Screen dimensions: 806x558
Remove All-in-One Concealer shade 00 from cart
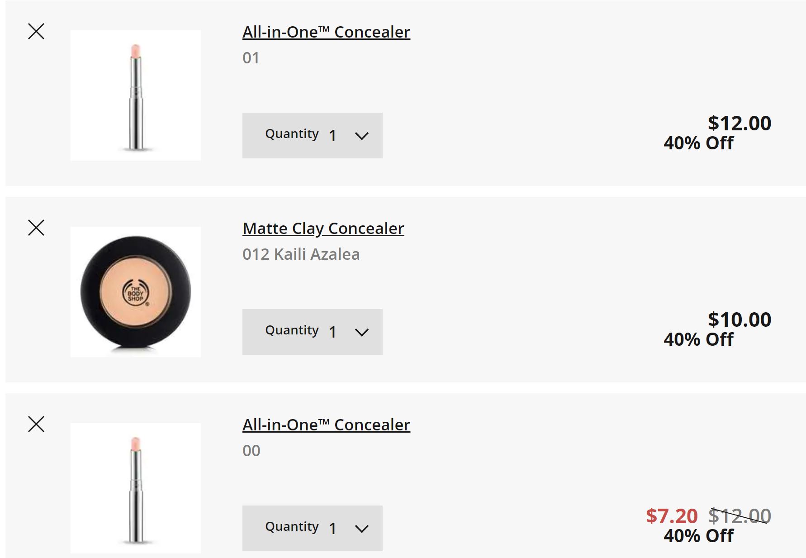(x=36, y=424)
